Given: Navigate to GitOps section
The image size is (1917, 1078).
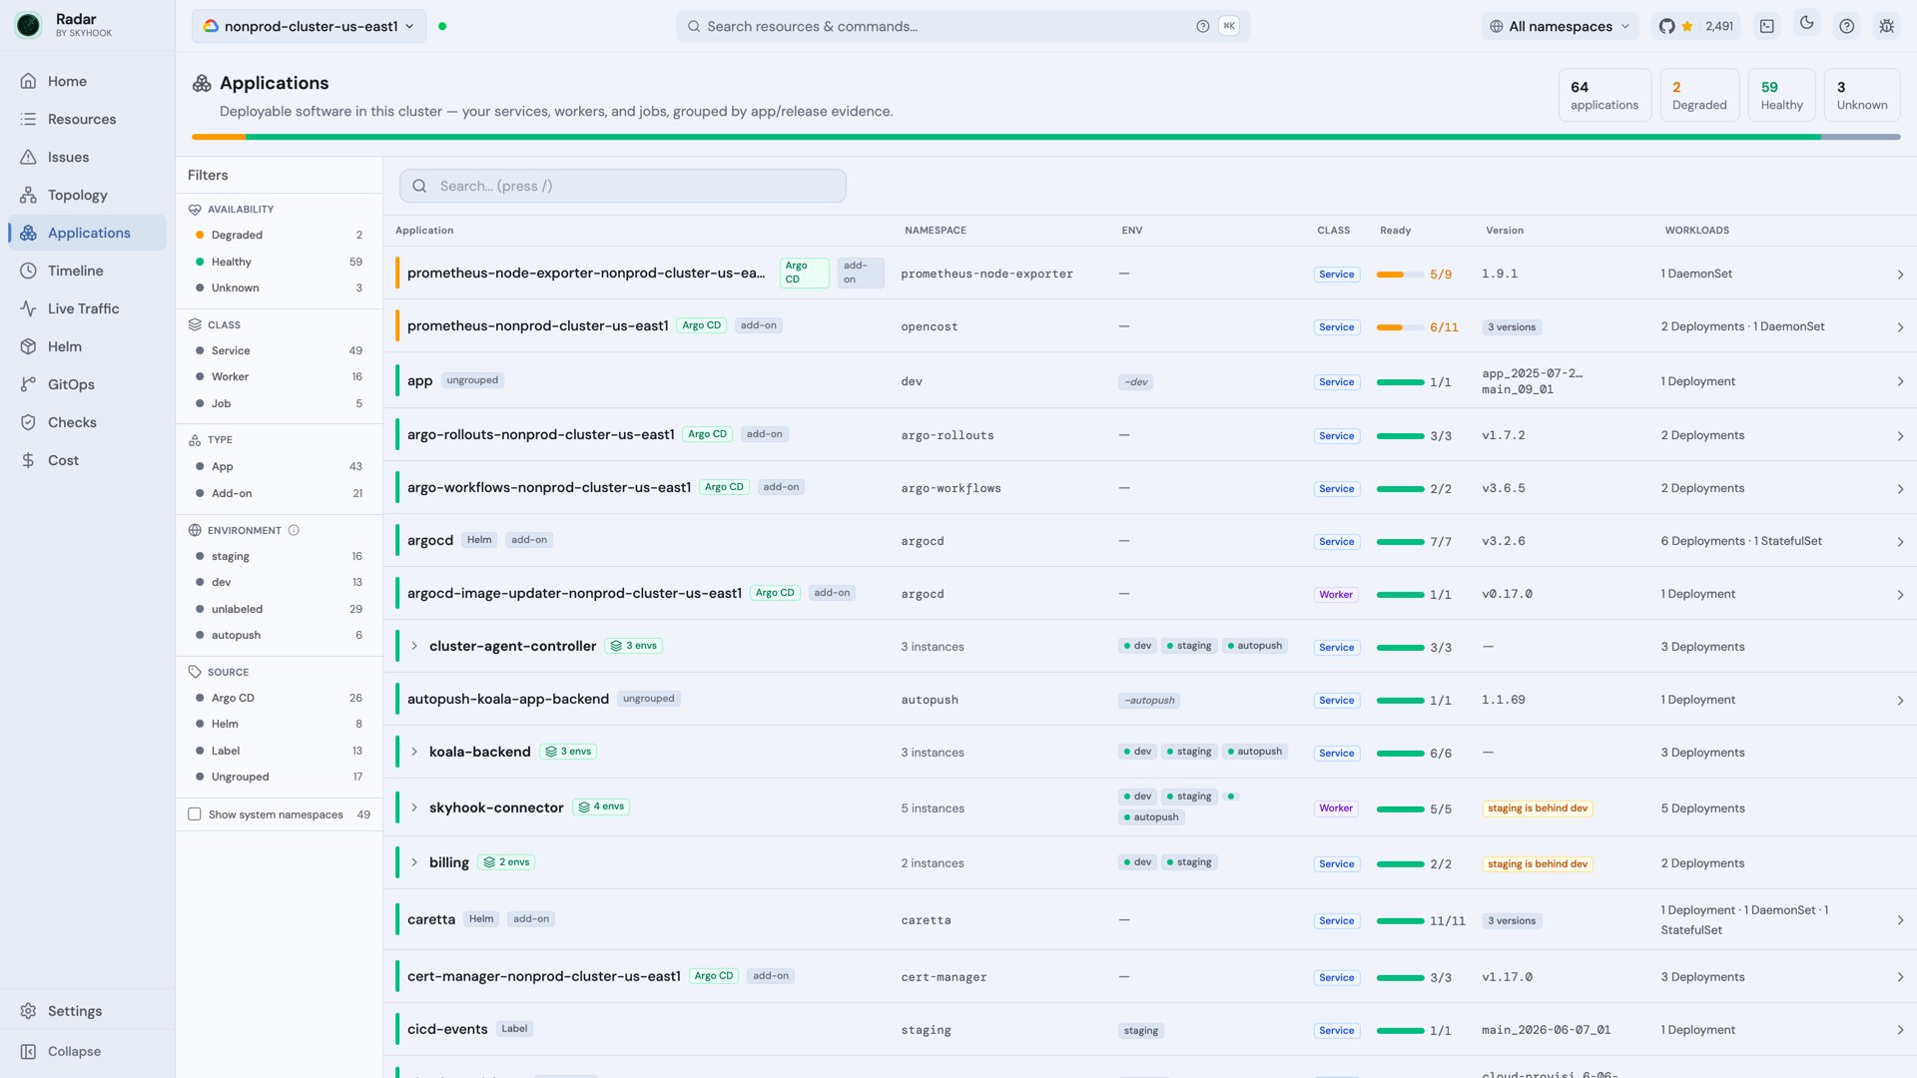Looking at the screenshot, I should 88,384.
